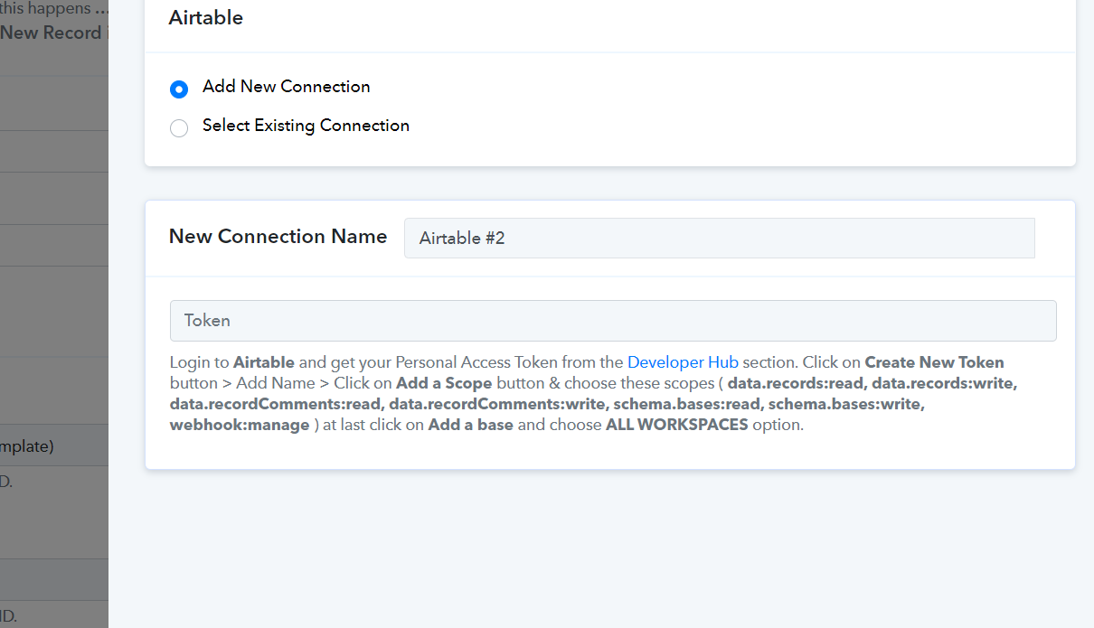This screenshot has width=1094, height=628.
Task: Click the 'webhook:manage' scope text
Action: 240,425
